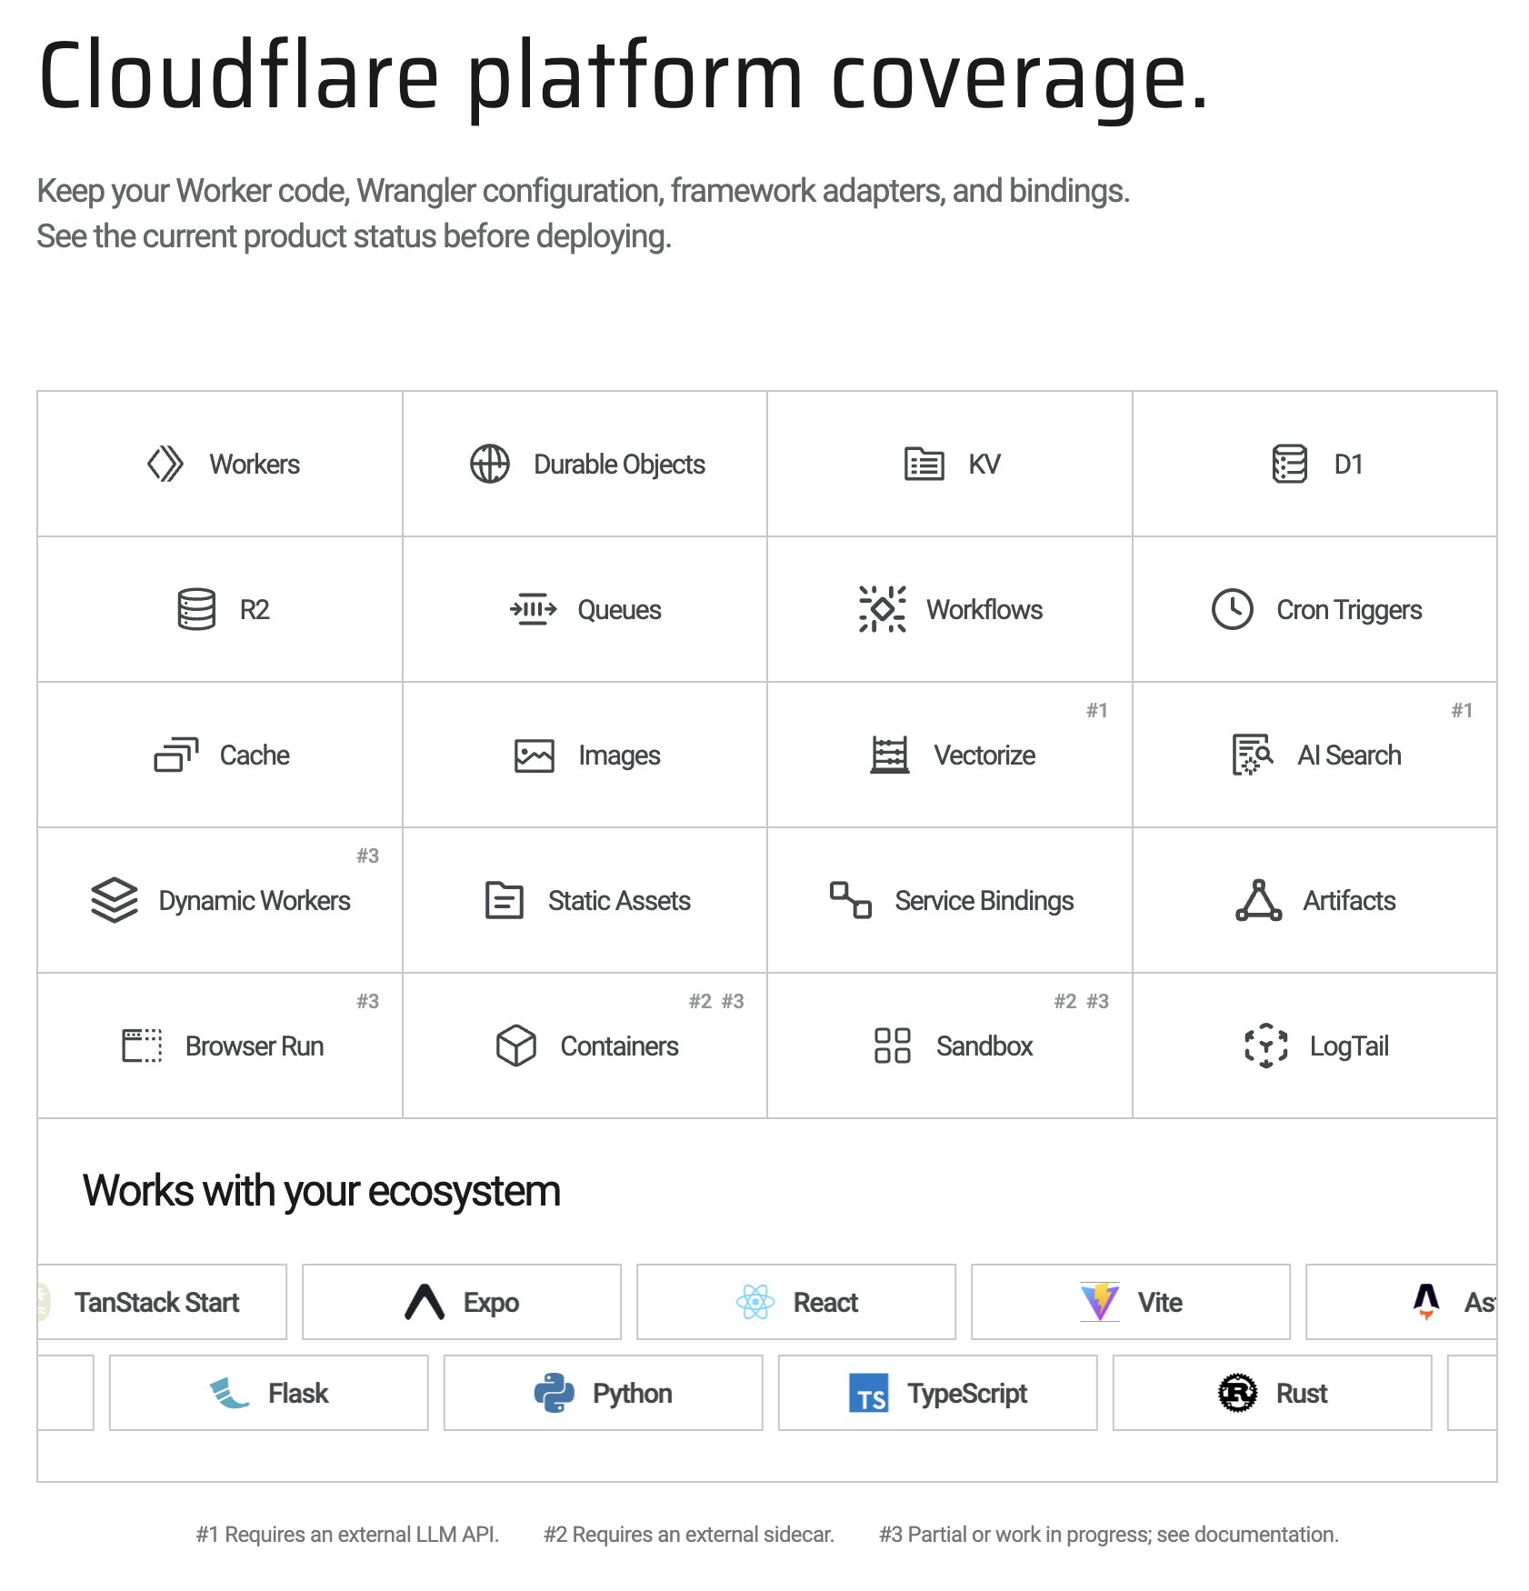Click the Images picture icon

click(x=534, y=755)
